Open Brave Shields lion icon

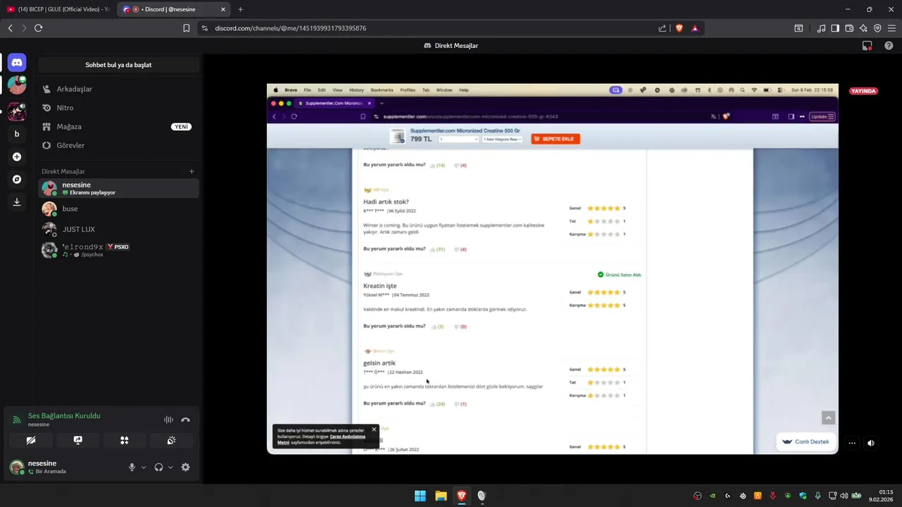tap(679, 28)
